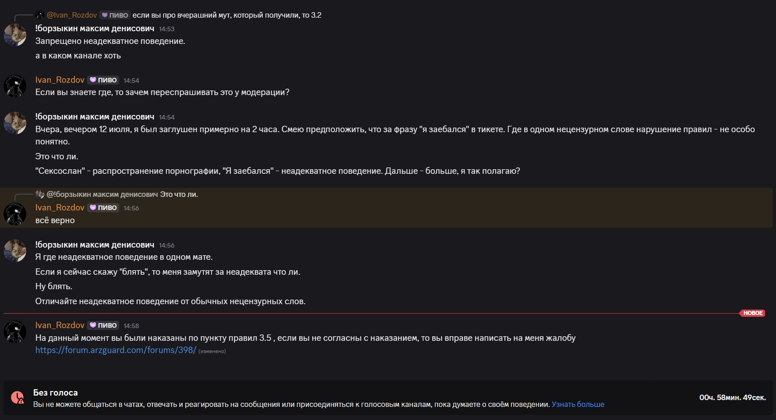The image size is (776, 420).
Task: Click the timeout clock icon near "Без голоса"
Action: click(x=18, y=398)
